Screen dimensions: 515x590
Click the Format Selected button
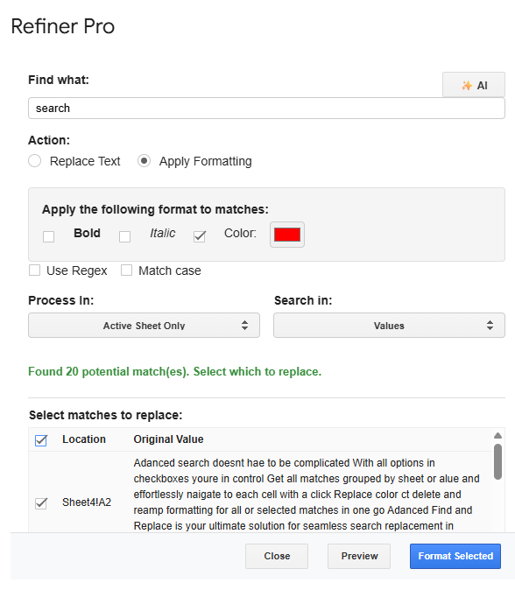pos(455,556)
